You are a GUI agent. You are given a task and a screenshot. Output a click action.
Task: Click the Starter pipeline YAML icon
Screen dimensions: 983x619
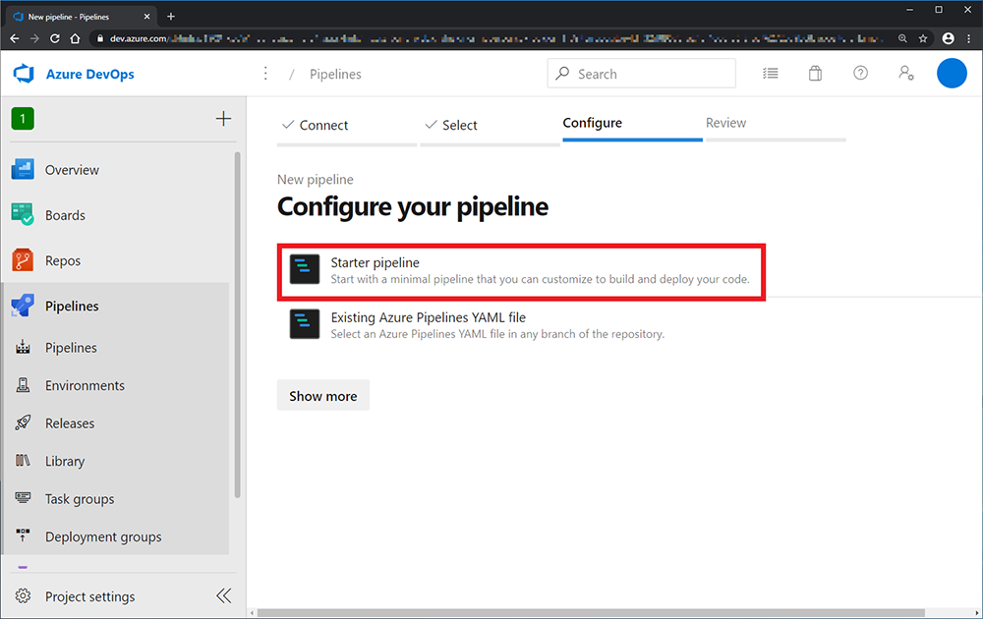click(305, 269)
